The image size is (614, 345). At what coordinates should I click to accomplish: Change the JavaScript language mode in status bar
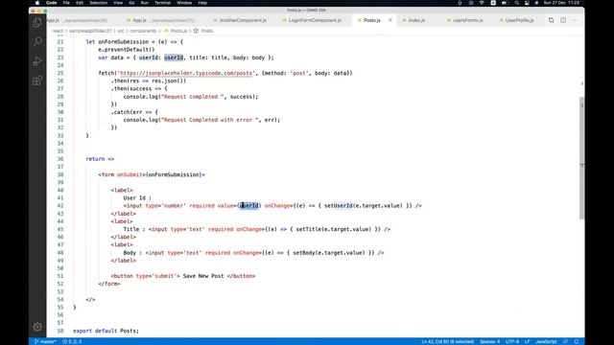click(546, 341)
